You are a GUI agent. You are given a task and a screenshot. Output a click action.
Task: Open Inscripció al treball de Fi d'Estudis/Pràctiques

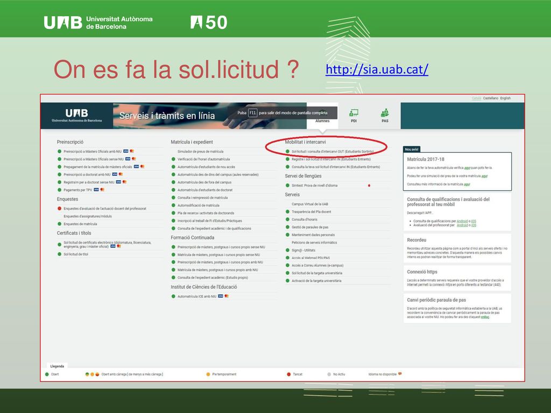[210, 221]
